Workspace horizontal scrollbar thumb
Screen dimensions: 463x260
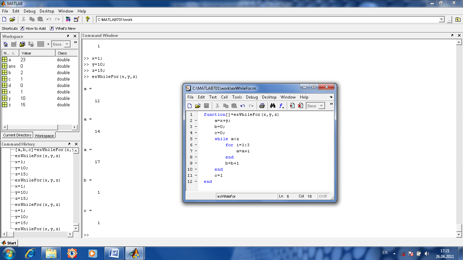[32, 127]
